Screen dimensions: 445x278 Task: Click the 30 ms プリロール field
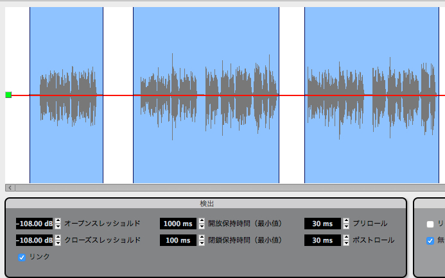pyautogui.click(x=322, y=224)
